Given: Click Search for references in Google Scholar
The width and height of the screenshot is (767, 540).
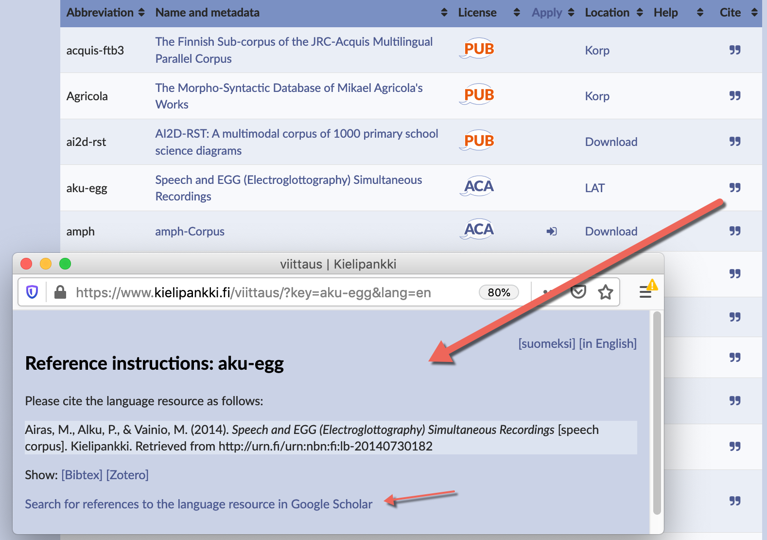Looking at the screenshot, I should pyautogui.click(x=198, y=504).
